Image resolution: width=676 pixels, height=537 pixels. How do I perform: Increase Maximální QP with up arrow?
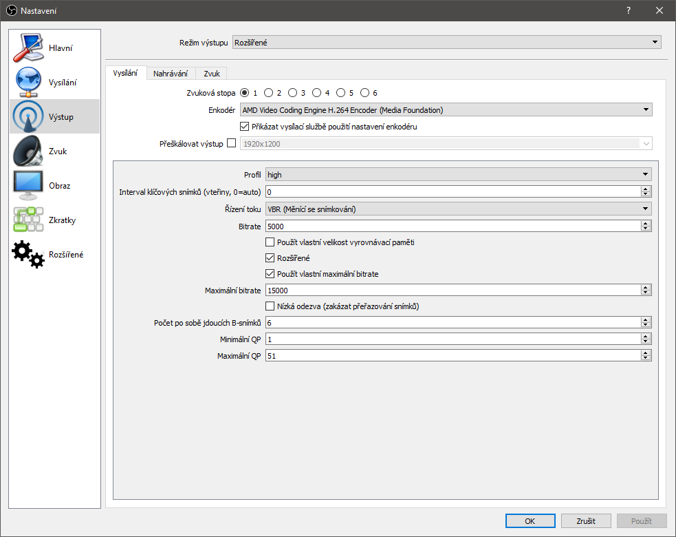point(645,353)
